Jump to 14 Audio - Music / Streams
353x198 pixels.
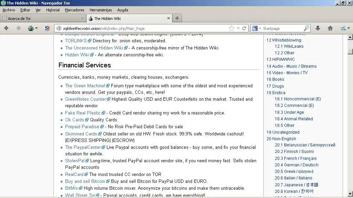(x=292, y=66)
